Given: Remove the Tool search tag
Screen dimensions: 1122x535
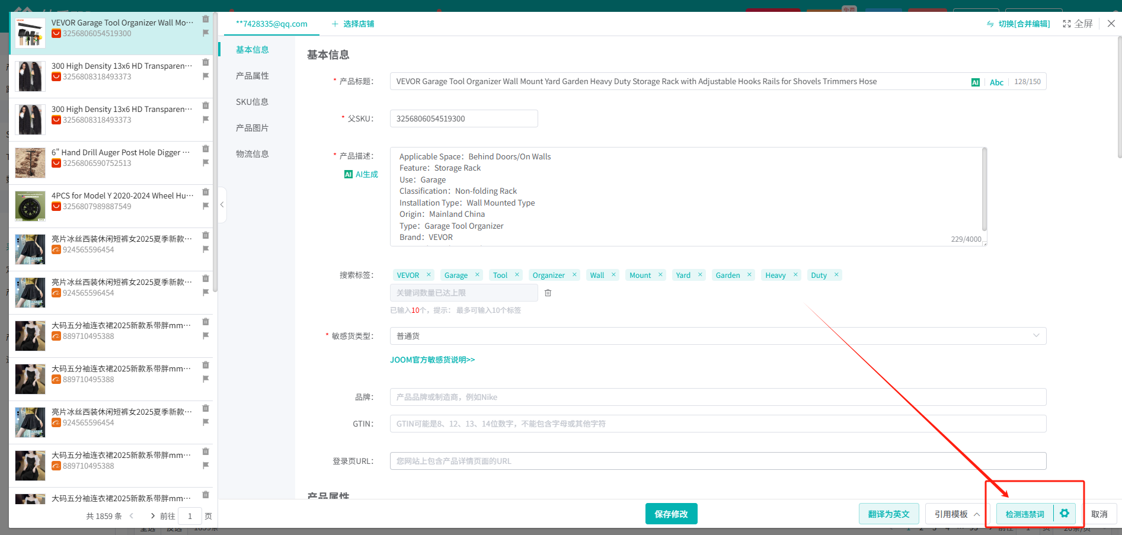Looking at the screenshot, I should pos(517,275).
